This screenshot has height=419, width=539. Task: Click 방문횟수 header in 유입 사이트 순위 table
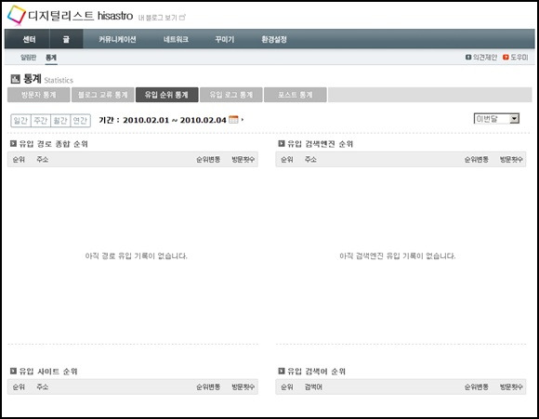click(243, 387)
